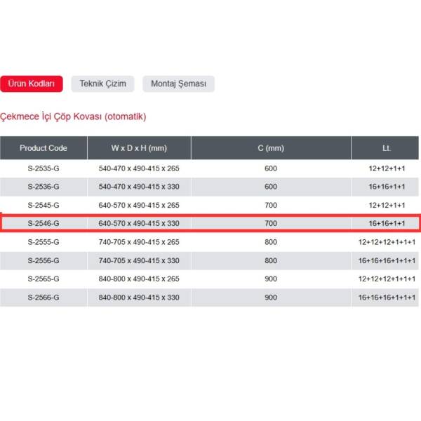Image resolution: width=421 pixels, height=421 pixels.
Task: Click the C (mm) column header
Action: pos(271,148)
